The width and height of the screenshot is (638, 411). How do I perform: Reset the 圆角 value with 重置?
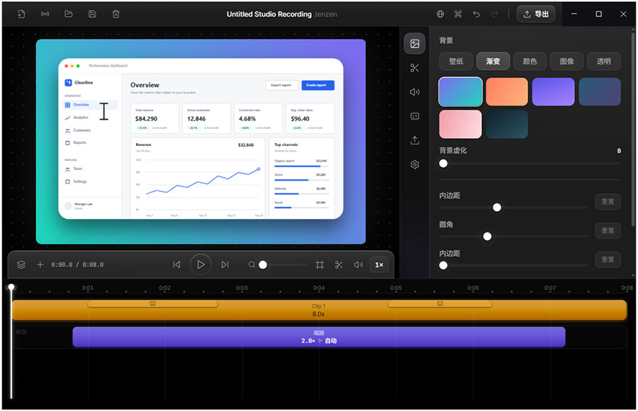(608, 231)
